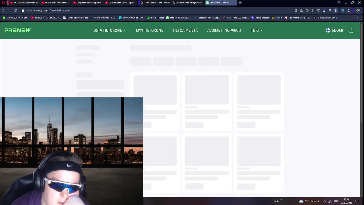364x205 pixels.
Task: Open the shopping cart icon
Action: [351, 30]
